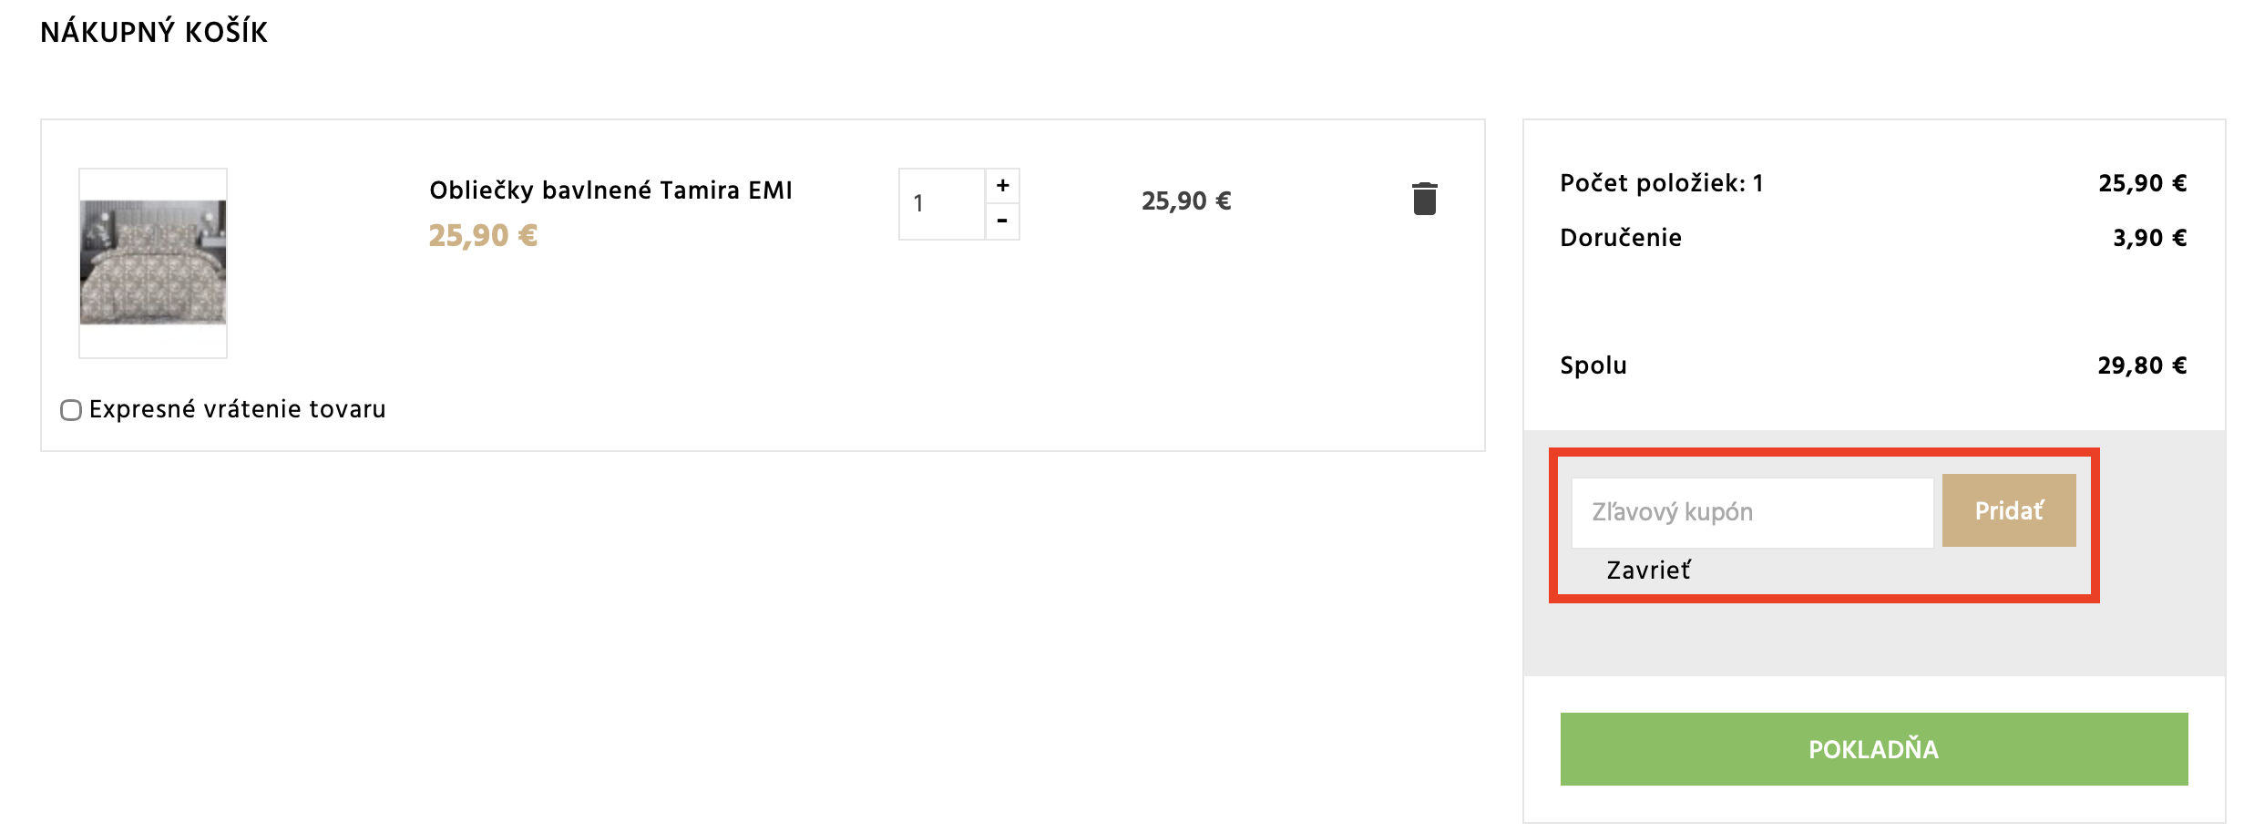Click the NÁKUPNÝ KOŠÍK heading
This screenshot has width=2254, height=833.
tap(154, 33)
